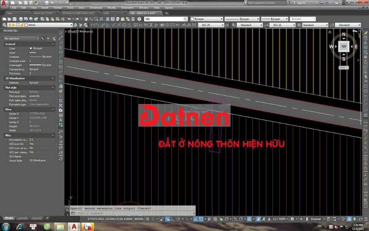This screenshot has width=369, height=231.
Task: Click the TOP face of the ViewCube
Action: point(343,47)
